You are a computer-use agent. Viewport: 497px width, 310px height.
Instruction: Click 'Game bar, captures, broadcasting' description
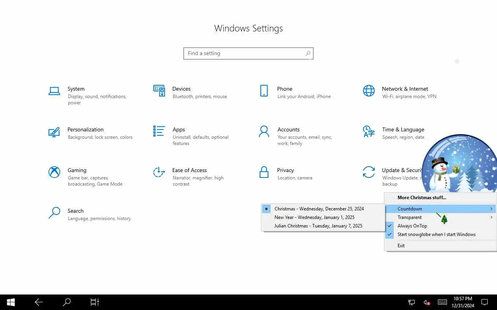95,181
